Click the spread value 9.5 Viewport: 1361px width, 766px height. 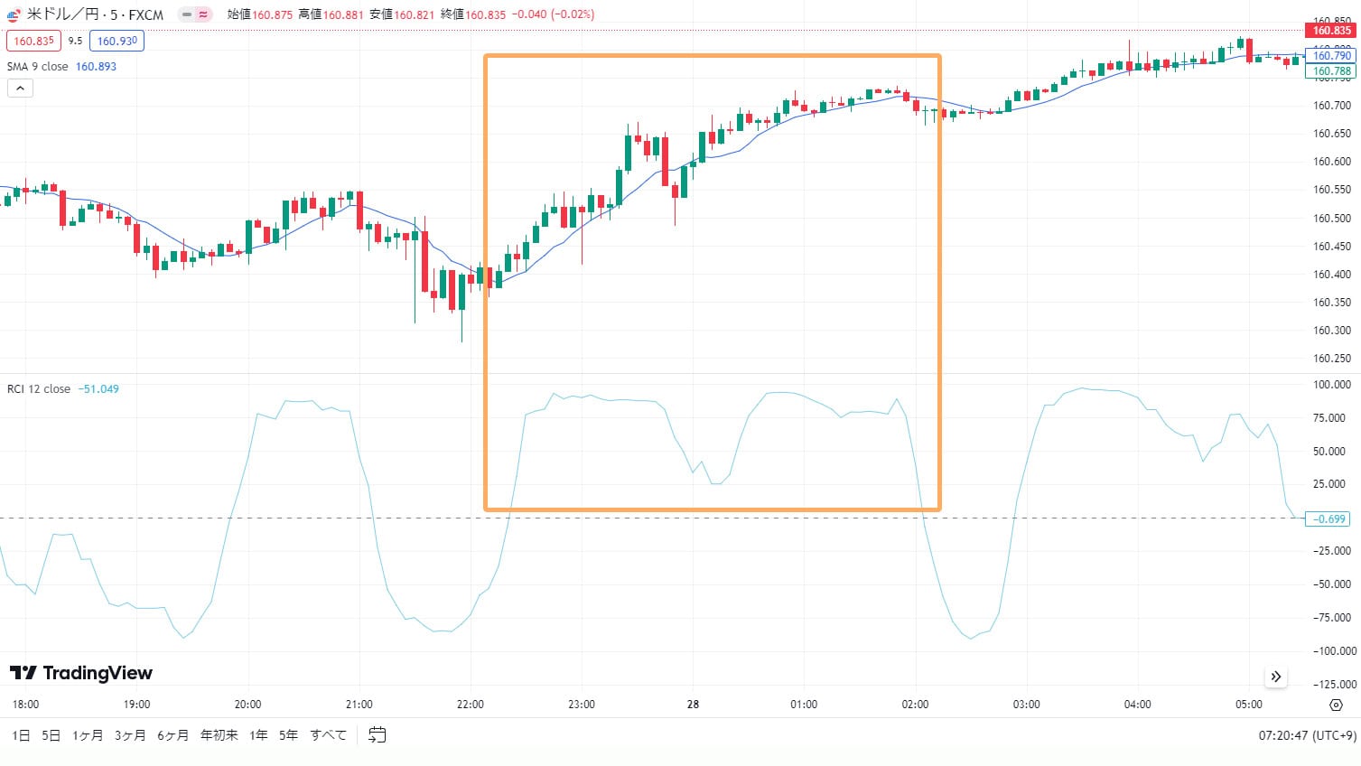(75, 41)
